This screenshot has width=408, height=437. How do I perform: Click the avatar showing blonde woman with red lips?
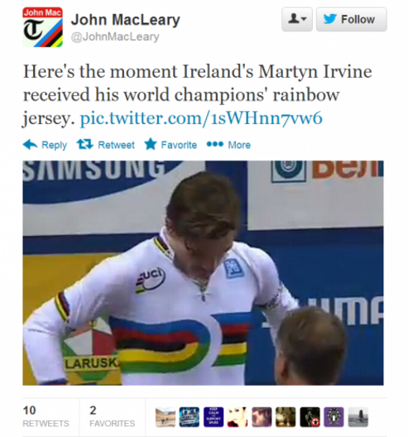[238, 417]
